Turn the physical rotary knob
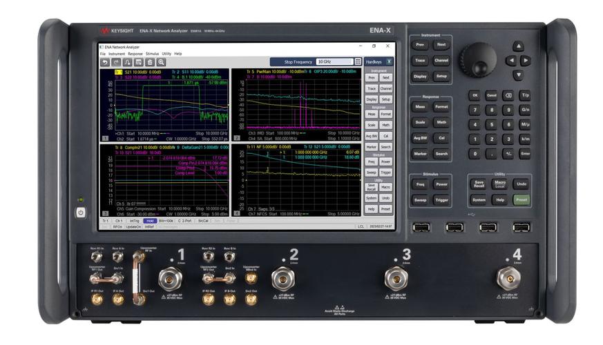This screenshot has width=603, height=345. click(479, 61)
